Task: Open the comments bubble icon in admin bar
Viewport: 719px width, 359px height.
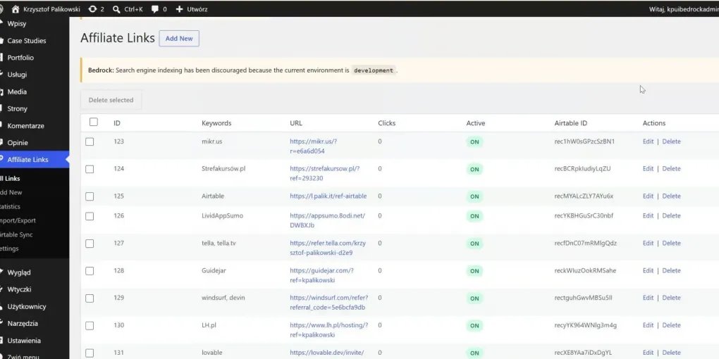Action: (x=155, y=8)
